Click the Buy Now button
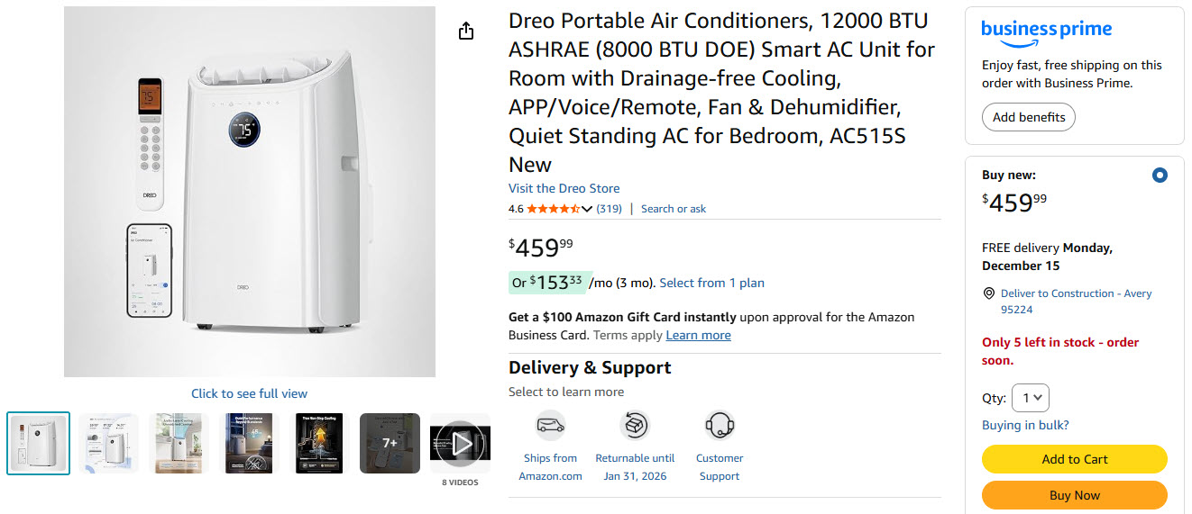The image size is (1192, 514). coord(1074,495)
